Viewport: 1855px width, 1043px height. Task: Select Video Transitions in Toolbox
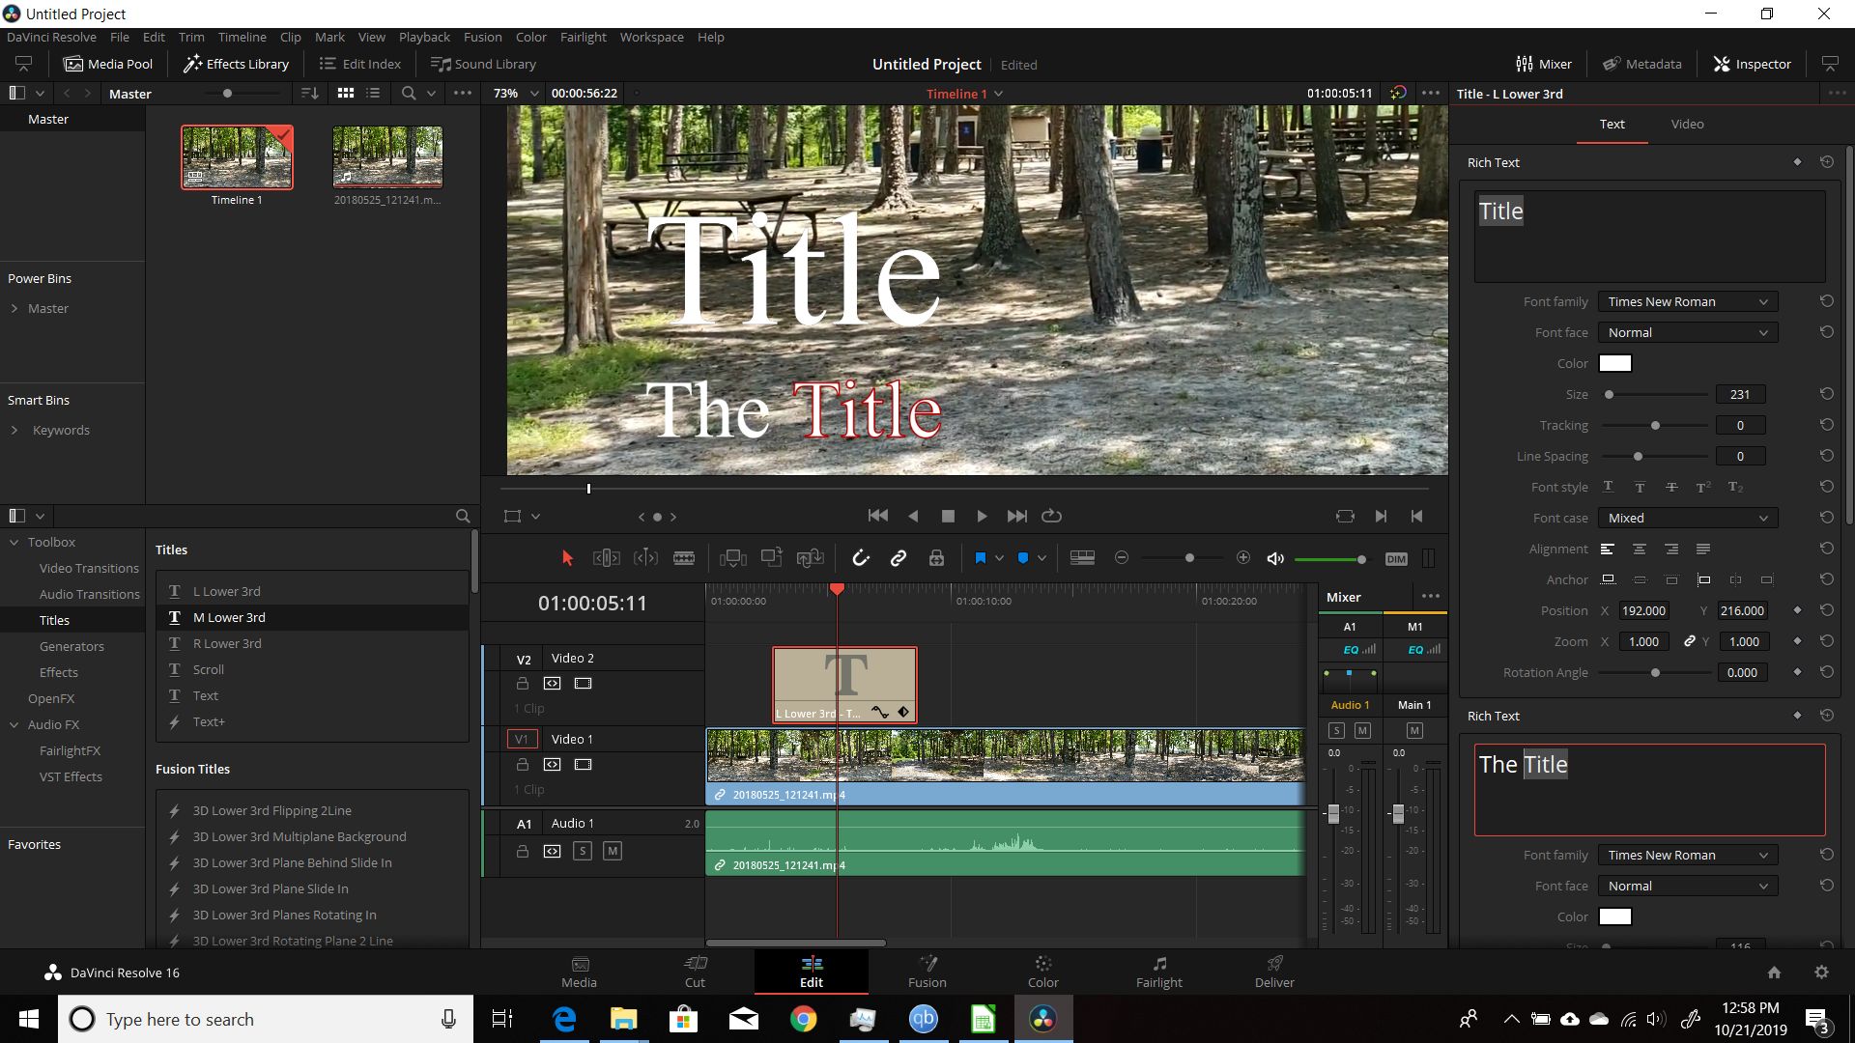click(x=89, y=568)
